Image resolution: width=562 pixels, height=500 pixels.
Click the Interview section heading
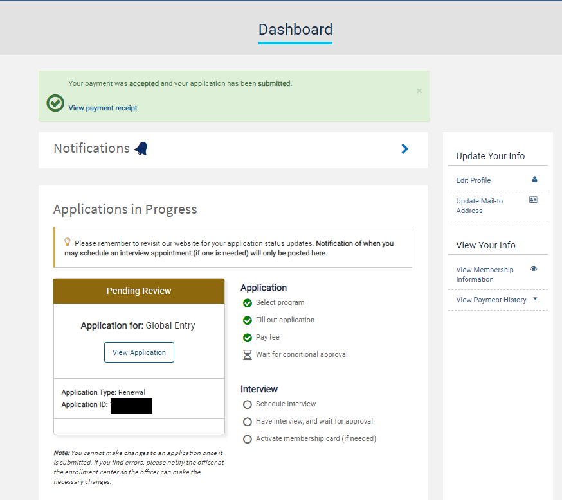point(259,389)
